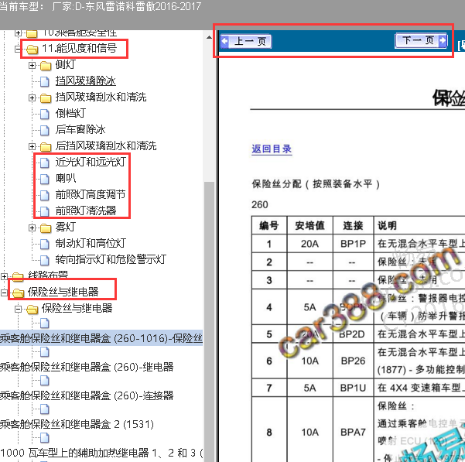This screenshot has height=462, width=465.
Task: Go to the next page (下一页)
Action: pyautogui.click(x=421, y=40)
